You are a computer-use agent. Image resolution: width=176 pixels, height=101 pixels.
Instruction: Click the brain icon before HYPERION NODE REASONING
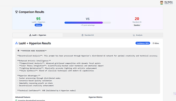click(x=18, y=51)
